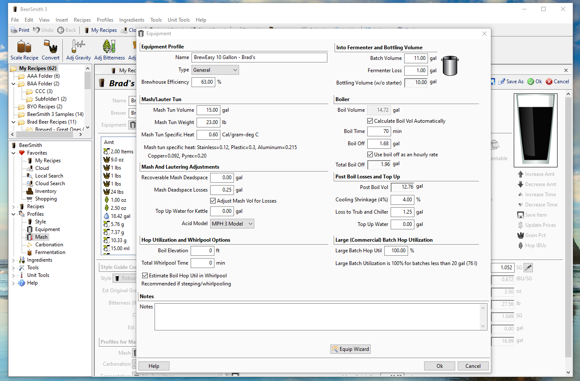The image size is (580, 381).
Task: Open the Adj Gravity tool
Action: (79, 50)
